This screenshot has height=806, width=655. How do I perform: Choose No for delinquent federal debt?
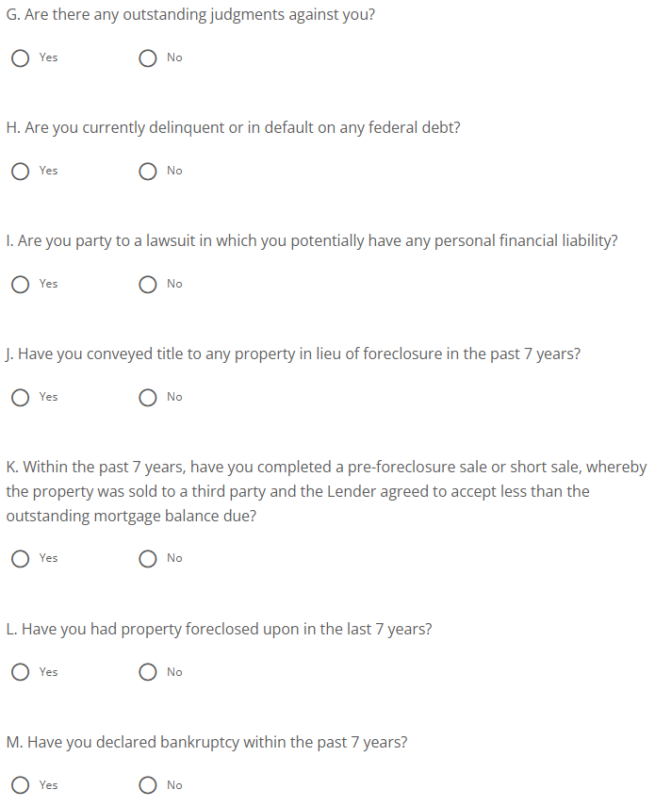click(148, 172)
